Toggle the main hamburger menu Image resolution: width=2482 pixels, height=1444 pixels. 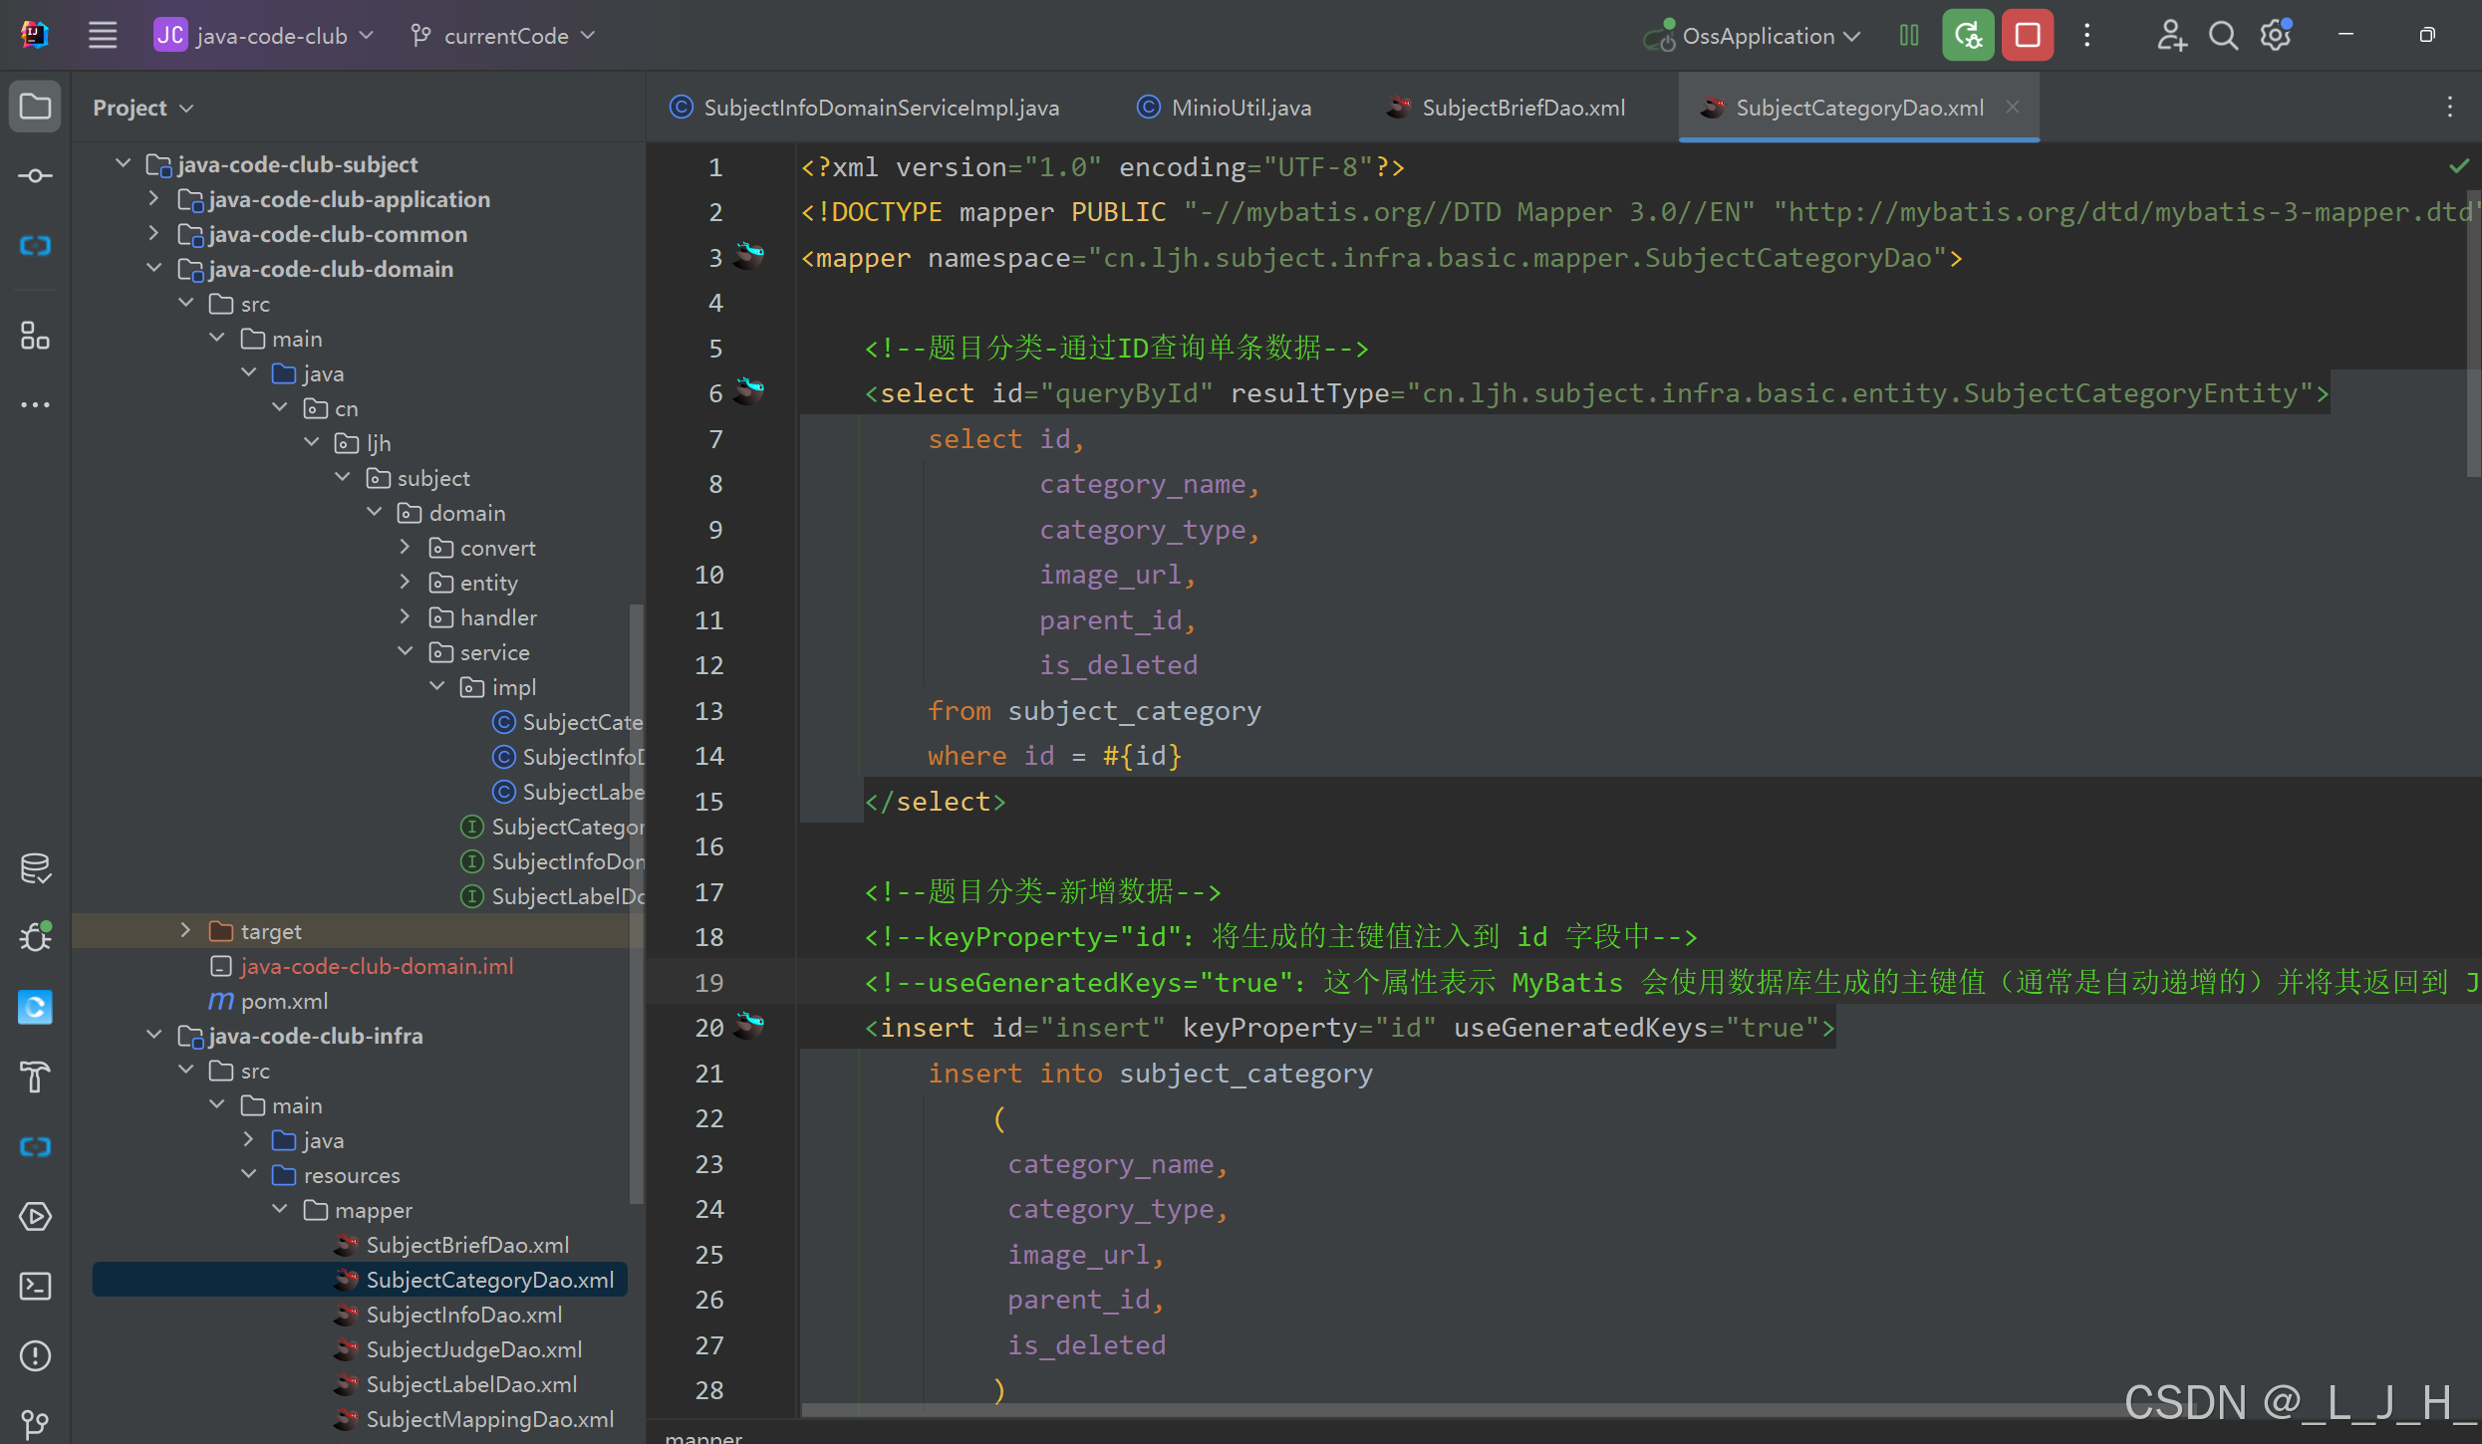(x=103, y=36)
